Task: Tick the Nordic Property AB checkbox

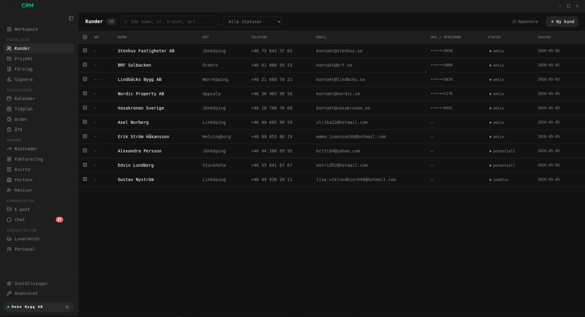Action: (85, 93)
